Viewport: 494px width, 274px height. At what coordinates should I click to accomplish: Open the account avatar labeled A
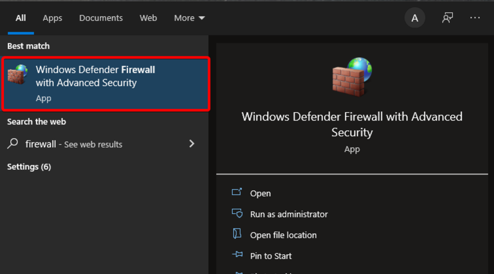coord(415,18)
